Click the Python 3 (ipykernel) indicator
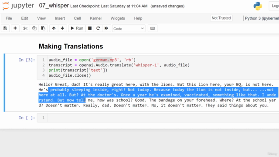This screenshot has width=279, height=157. pos(262,18)
